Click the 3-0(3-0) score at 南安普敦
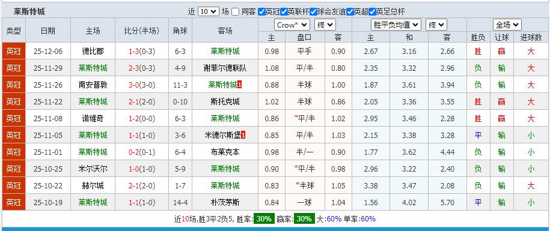 click(x=142, y=85)
